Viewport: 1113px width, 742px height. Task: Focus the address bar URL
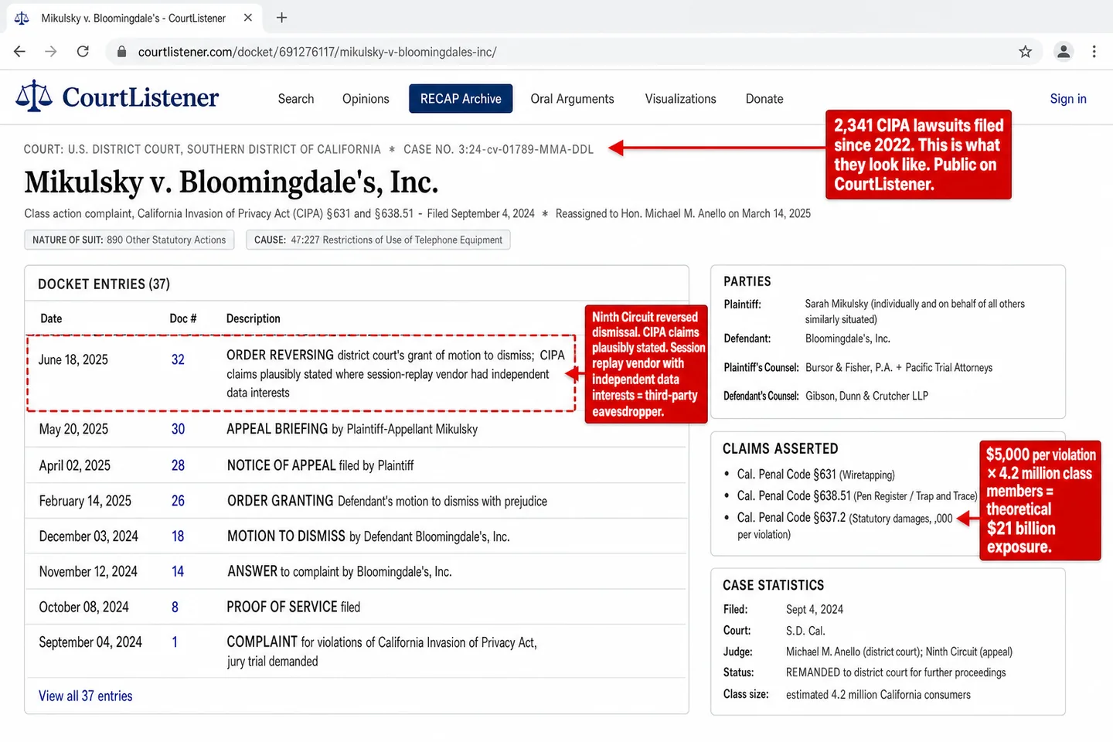317,52
